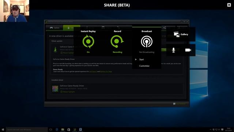234x132 pixels.
Task: Open the Action Center notification icon
Action: tap(222, 129)
